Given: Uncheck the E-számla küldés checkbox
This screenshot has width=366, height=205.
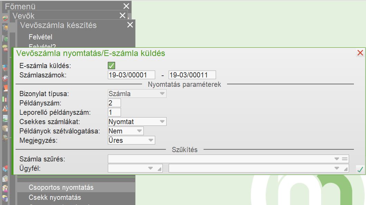Looking at the screenshot, I should click(111, 66).
